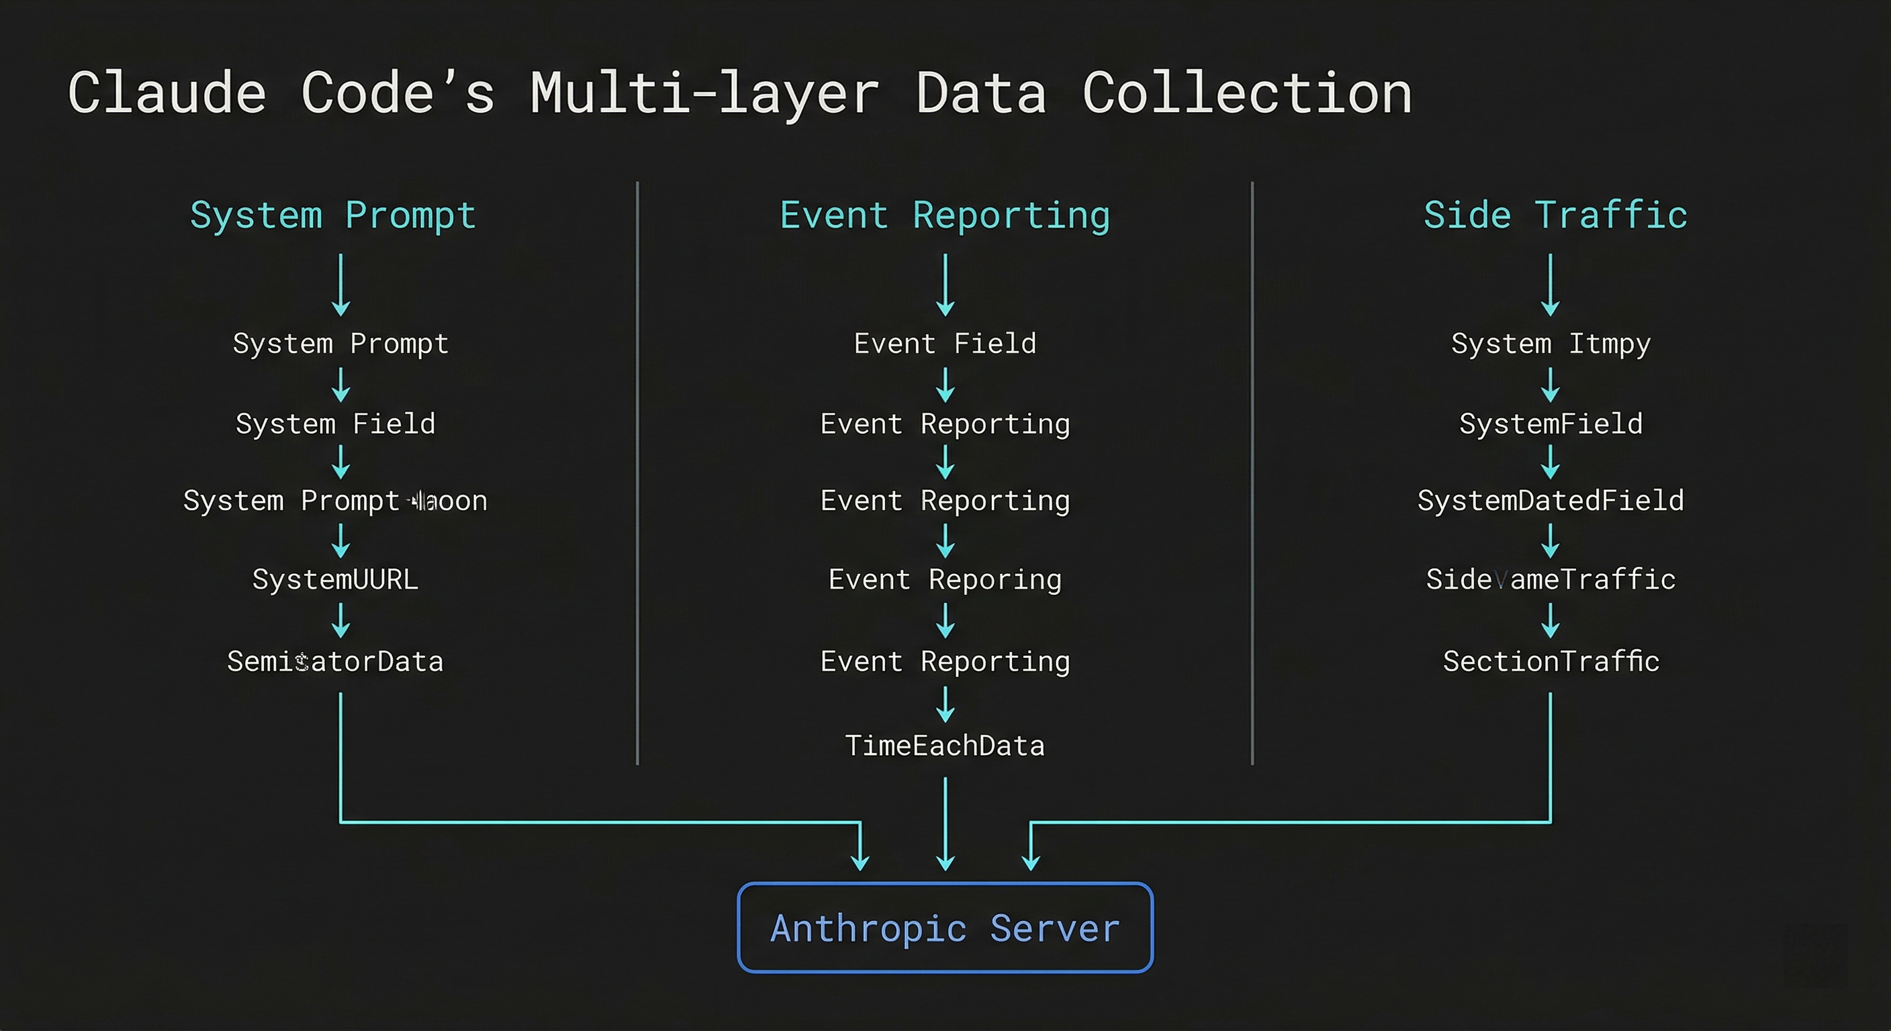Select the Event Reporting column header
Viewport: 1891px width, 1031px height.
pyautogui.click(x=945, y=215)
